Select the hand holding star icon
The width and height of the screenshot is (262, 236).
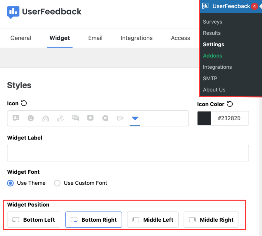tap(60, 118)
